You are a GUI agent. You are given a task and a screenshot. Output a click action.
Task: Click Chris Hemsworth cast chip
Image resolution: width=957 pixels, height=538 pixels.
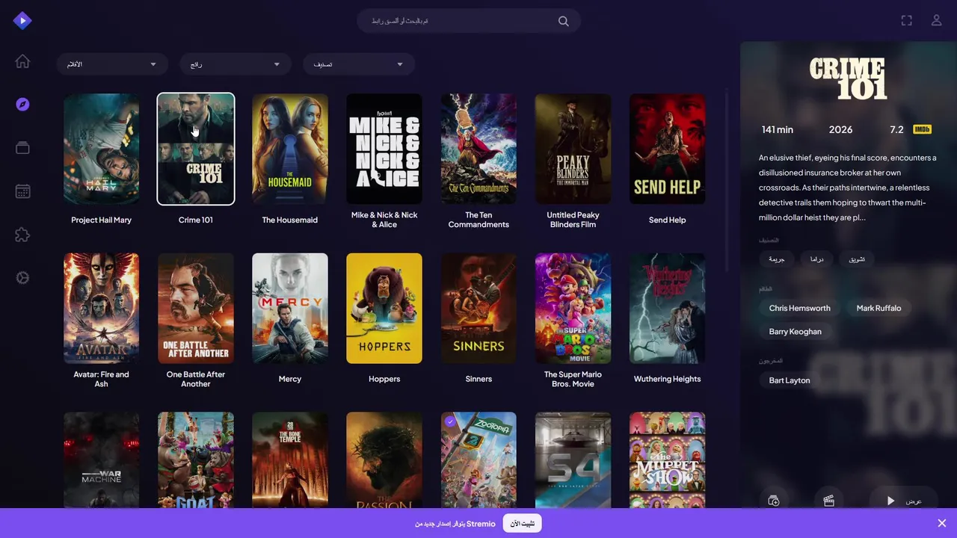(800, 308)
